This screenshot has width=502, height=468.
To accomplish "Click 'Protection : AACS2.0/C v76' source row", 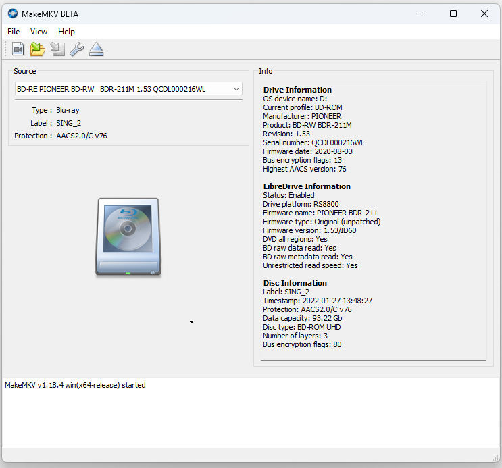I will click(61, 136).
